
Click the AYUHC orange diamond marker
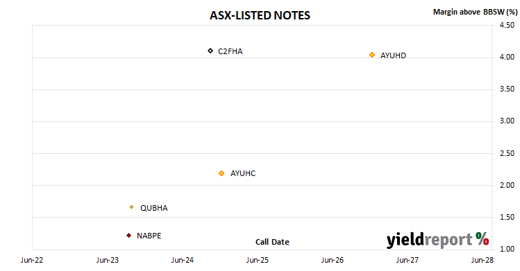[221, 173]
